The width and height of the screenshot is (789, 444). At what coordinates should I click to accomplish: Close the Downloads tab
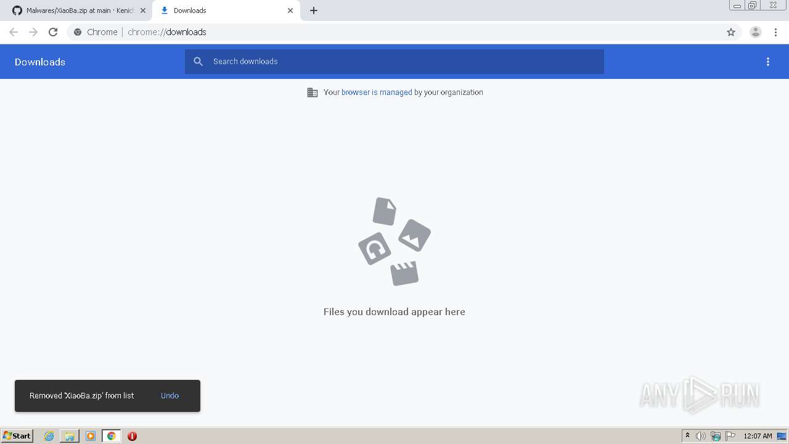click(290, 10)
